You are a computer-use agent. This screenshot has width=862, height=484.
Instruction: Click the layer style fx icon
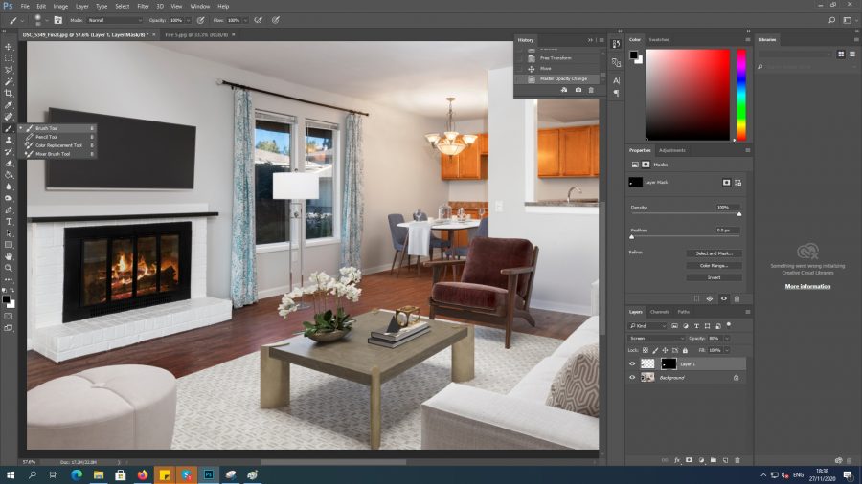(x=677, y=460)
